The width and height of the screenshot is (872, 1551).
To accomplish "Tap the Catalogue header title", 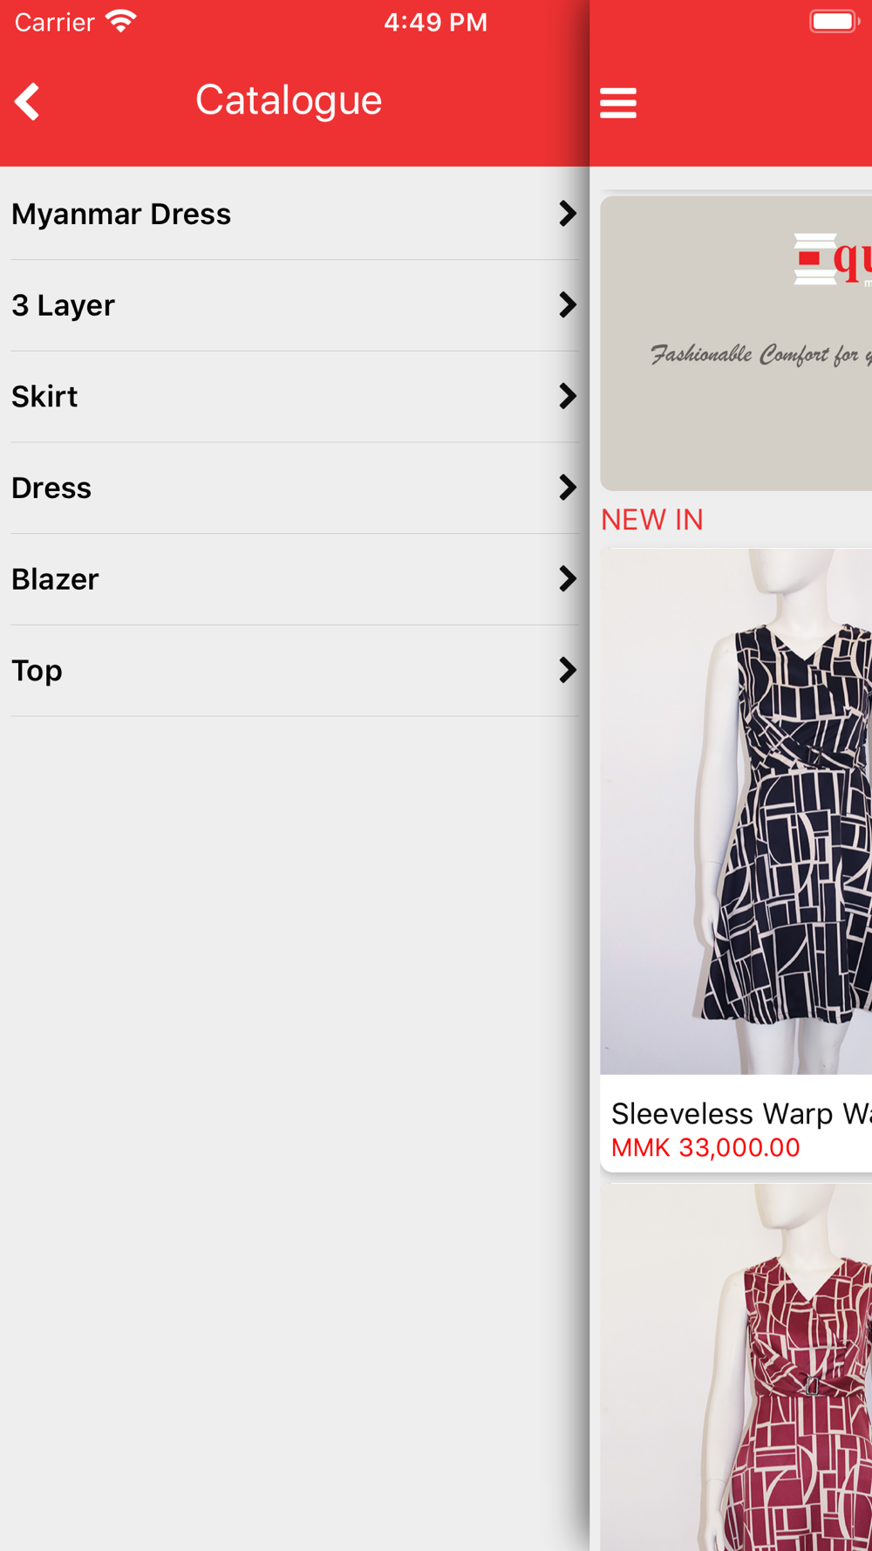I will click(289, 100).
